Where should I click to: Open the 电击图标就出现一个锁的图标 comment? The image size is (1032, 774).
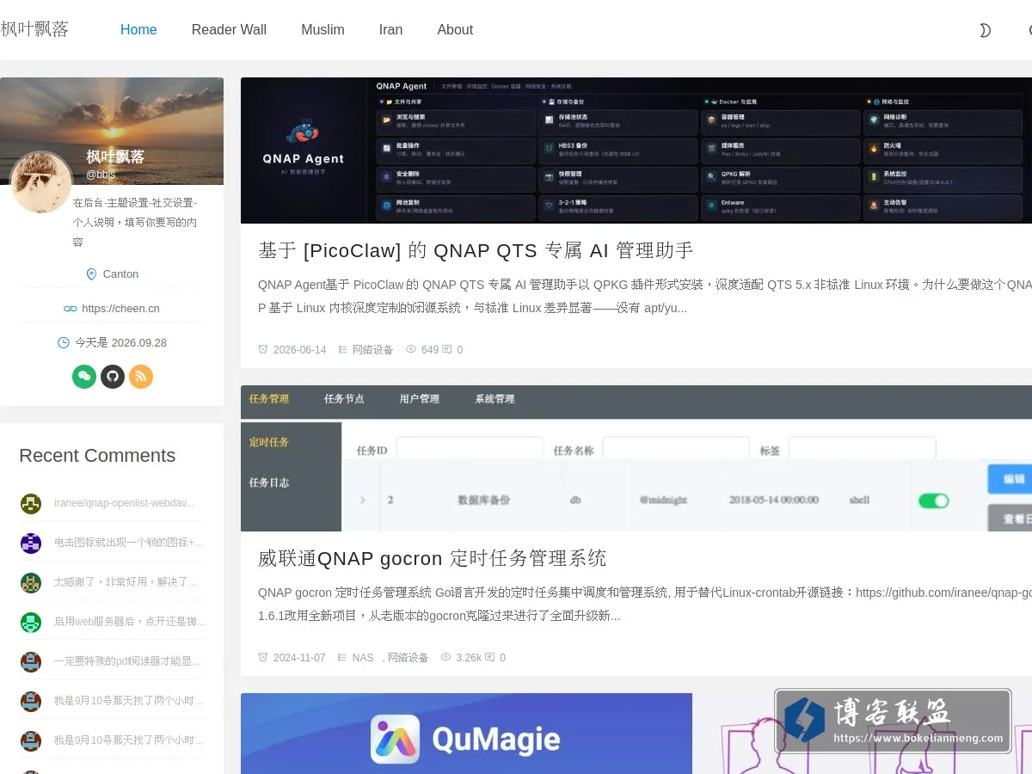[x=129, y=543]
